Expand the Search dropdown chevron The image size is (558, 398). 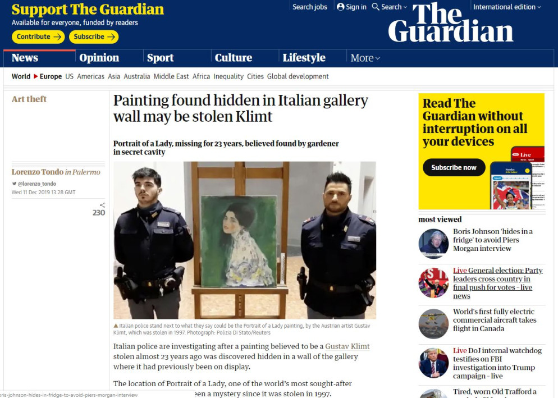click(x=405, y=7)
